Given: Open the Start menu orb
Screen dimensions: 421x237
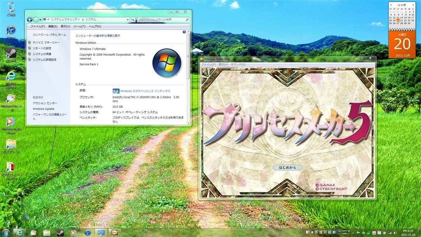Looking at the screenshot, I should click(6, 232).
